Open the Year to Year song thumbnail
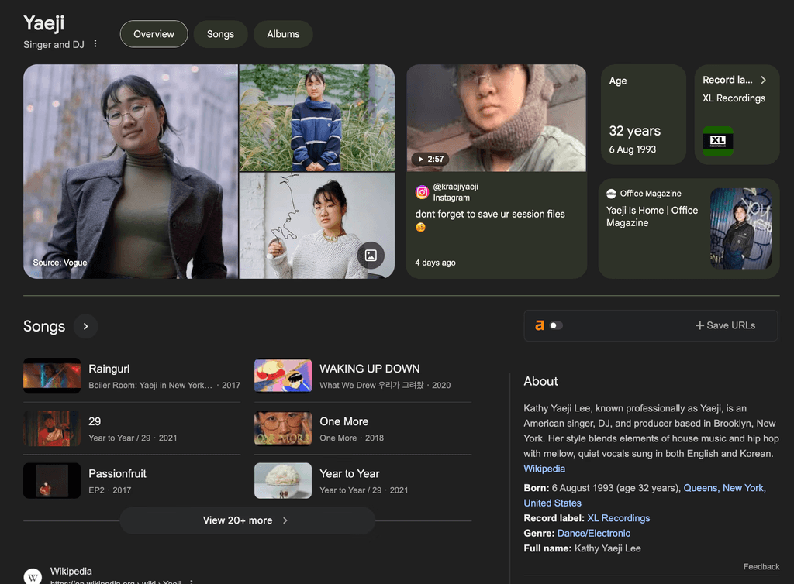794x584 pixels. pyautogui.click(x=282, y=480)
